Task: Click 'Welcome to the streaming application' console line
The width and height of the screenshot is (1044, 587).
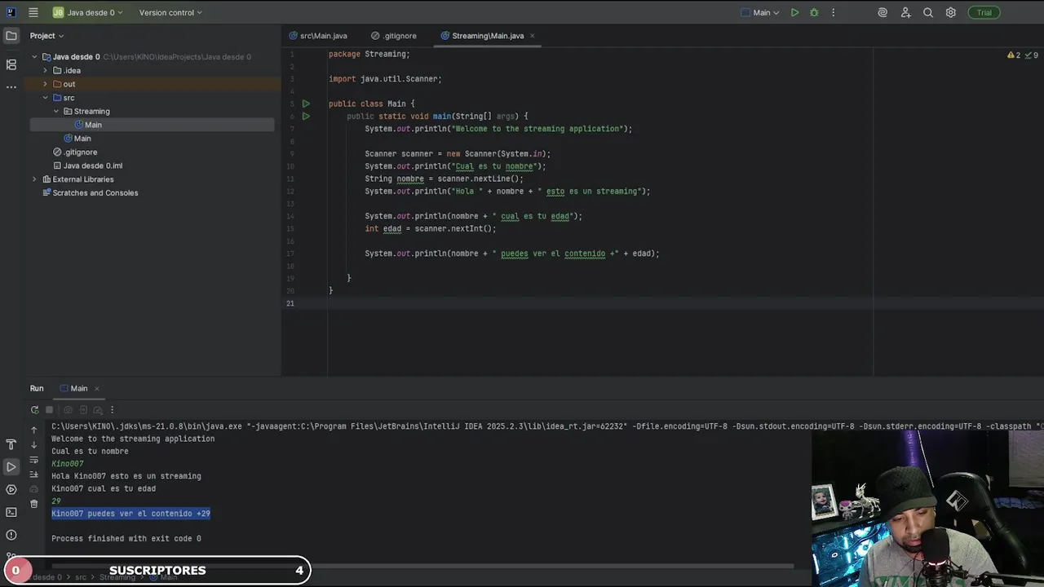Action: tap(133, 439)
